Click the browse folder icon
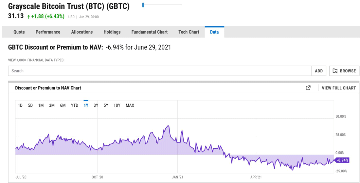 point(335,71)
